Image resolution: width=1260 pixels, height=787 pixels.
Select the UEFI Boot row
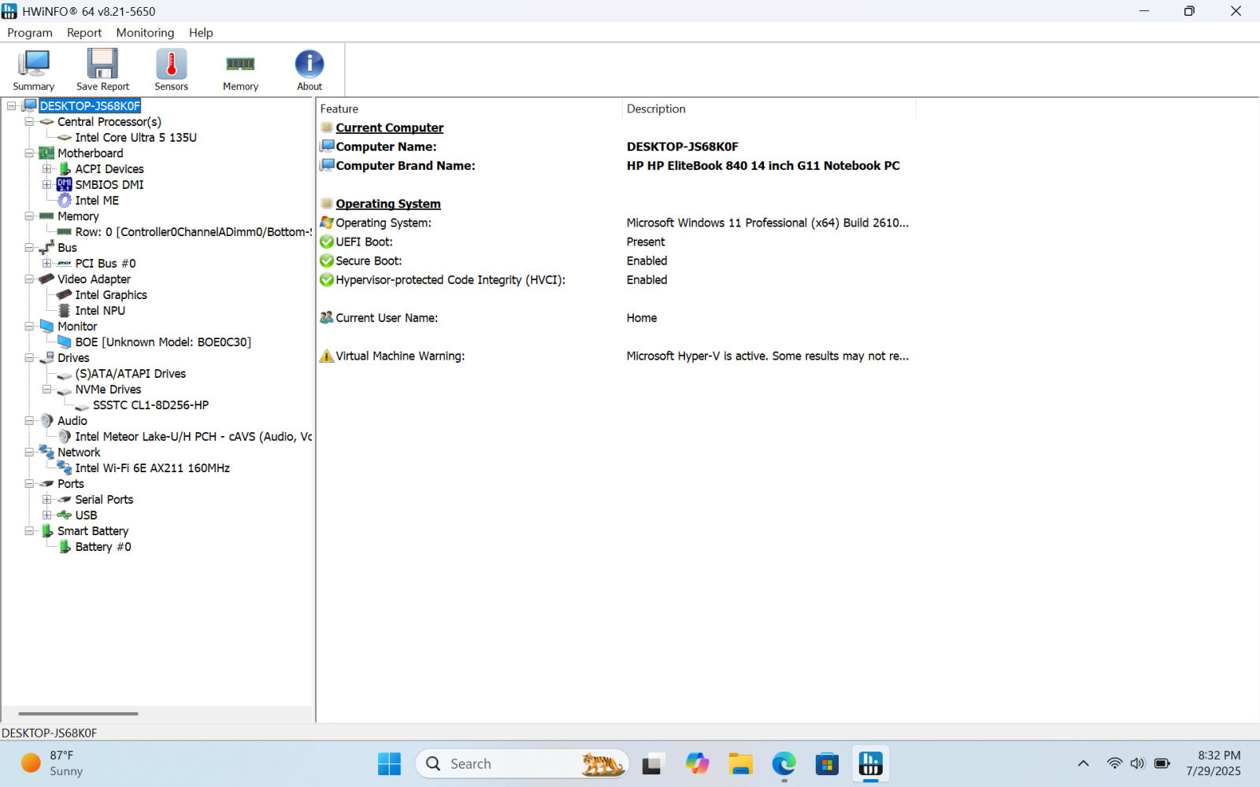[617, 242]
